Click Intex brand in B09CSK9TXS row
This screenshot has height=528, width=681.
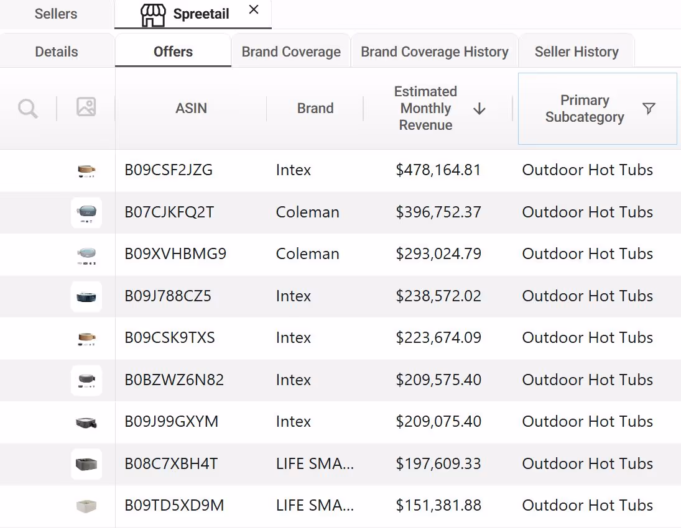point(294,337)
